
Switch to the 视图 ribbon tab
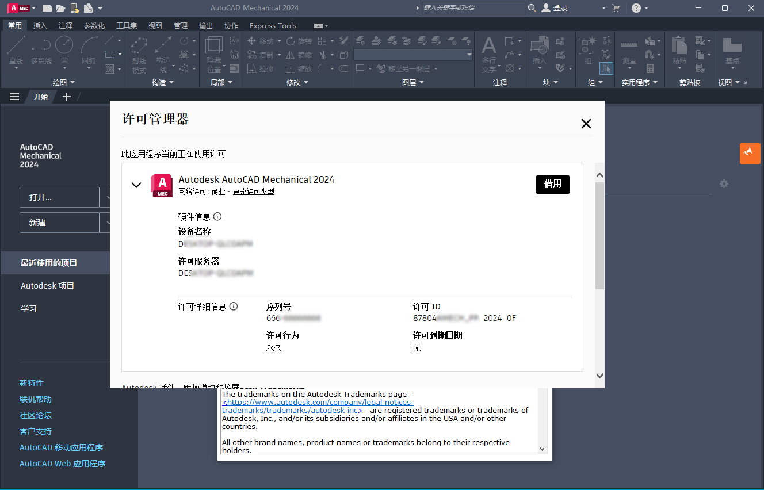155,26
